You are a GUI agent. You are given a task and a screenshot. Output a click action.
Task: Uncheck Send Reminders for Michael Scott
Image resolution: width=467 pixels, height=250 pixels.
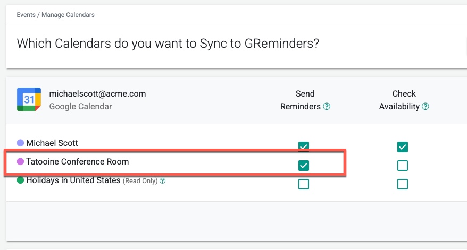click(x=304, y=146)
